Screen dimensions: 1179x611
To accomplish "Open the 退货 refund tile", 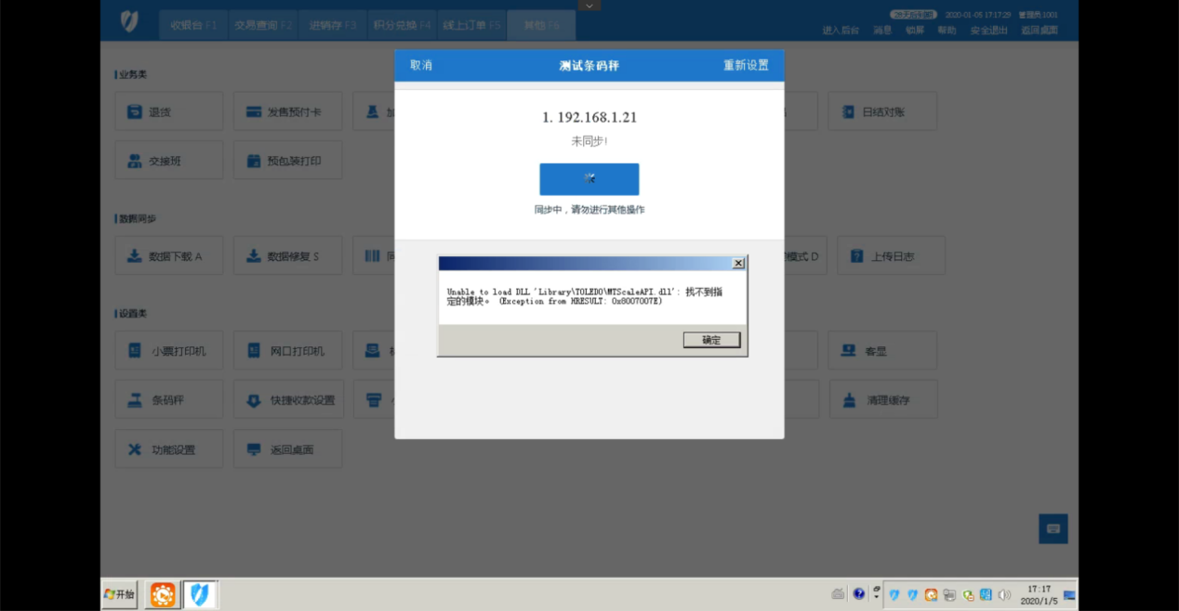I will pyautogui.click(x=169, y=111).
